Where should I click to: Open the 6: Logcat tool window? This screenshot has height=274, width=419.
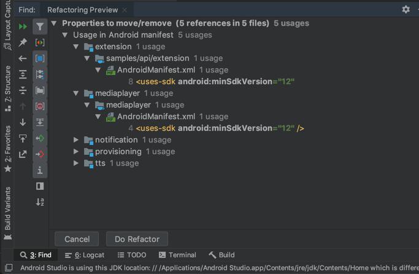click(85, 255)
